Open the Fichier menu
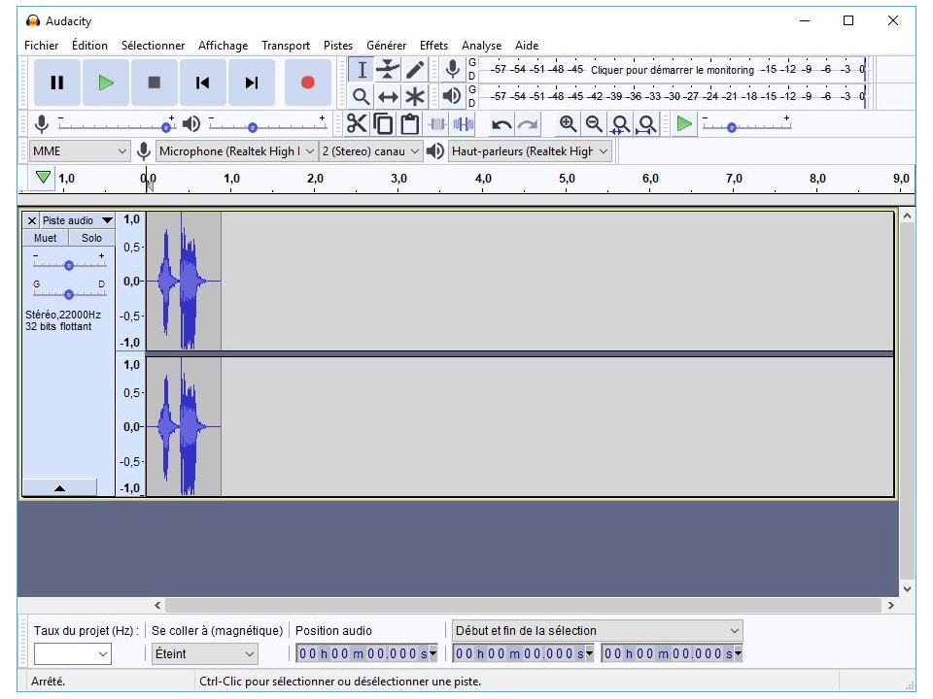 tap(41, 46)
